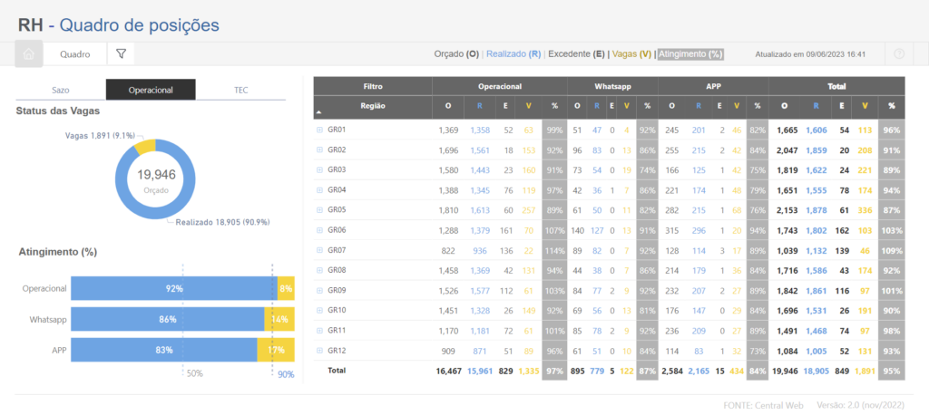
Task: Click Total row Operacional value 16,467
Action: [x=448, y=372]
